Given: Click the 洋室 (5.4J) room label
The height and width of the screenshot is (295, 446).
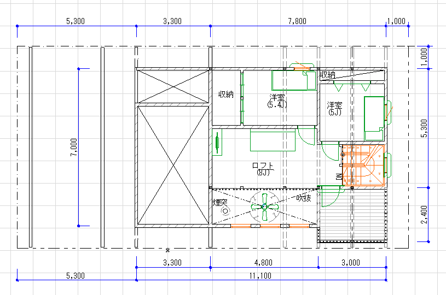Looking at the screenshot, I should pyautogui.click(x=277, y=100).
